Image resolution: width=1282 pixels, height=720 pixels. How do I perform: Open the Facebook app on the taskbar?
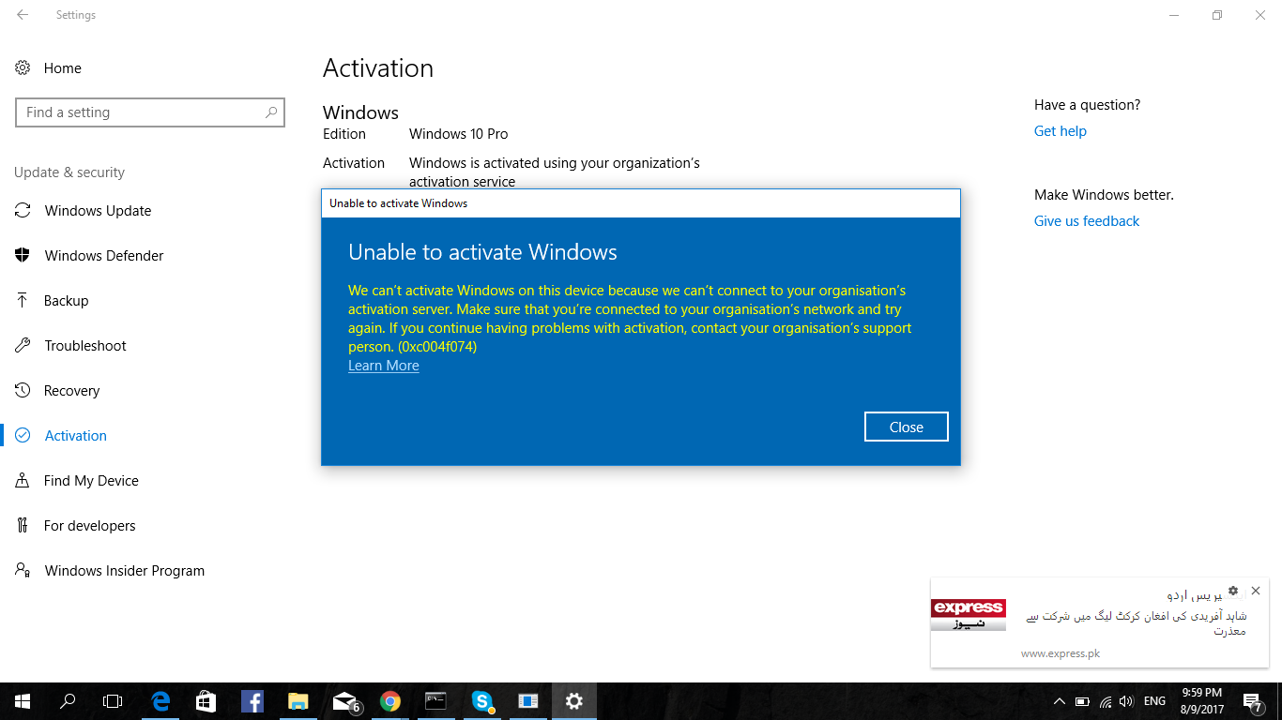(x=252, y=701)
